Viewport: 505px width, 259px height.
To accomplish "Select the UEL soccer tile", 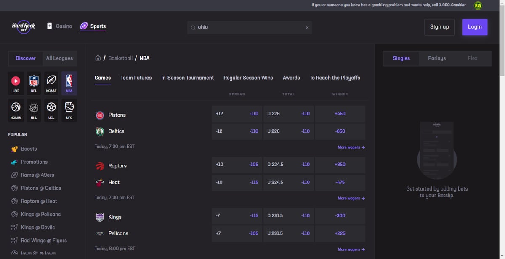I will [51, 110].
